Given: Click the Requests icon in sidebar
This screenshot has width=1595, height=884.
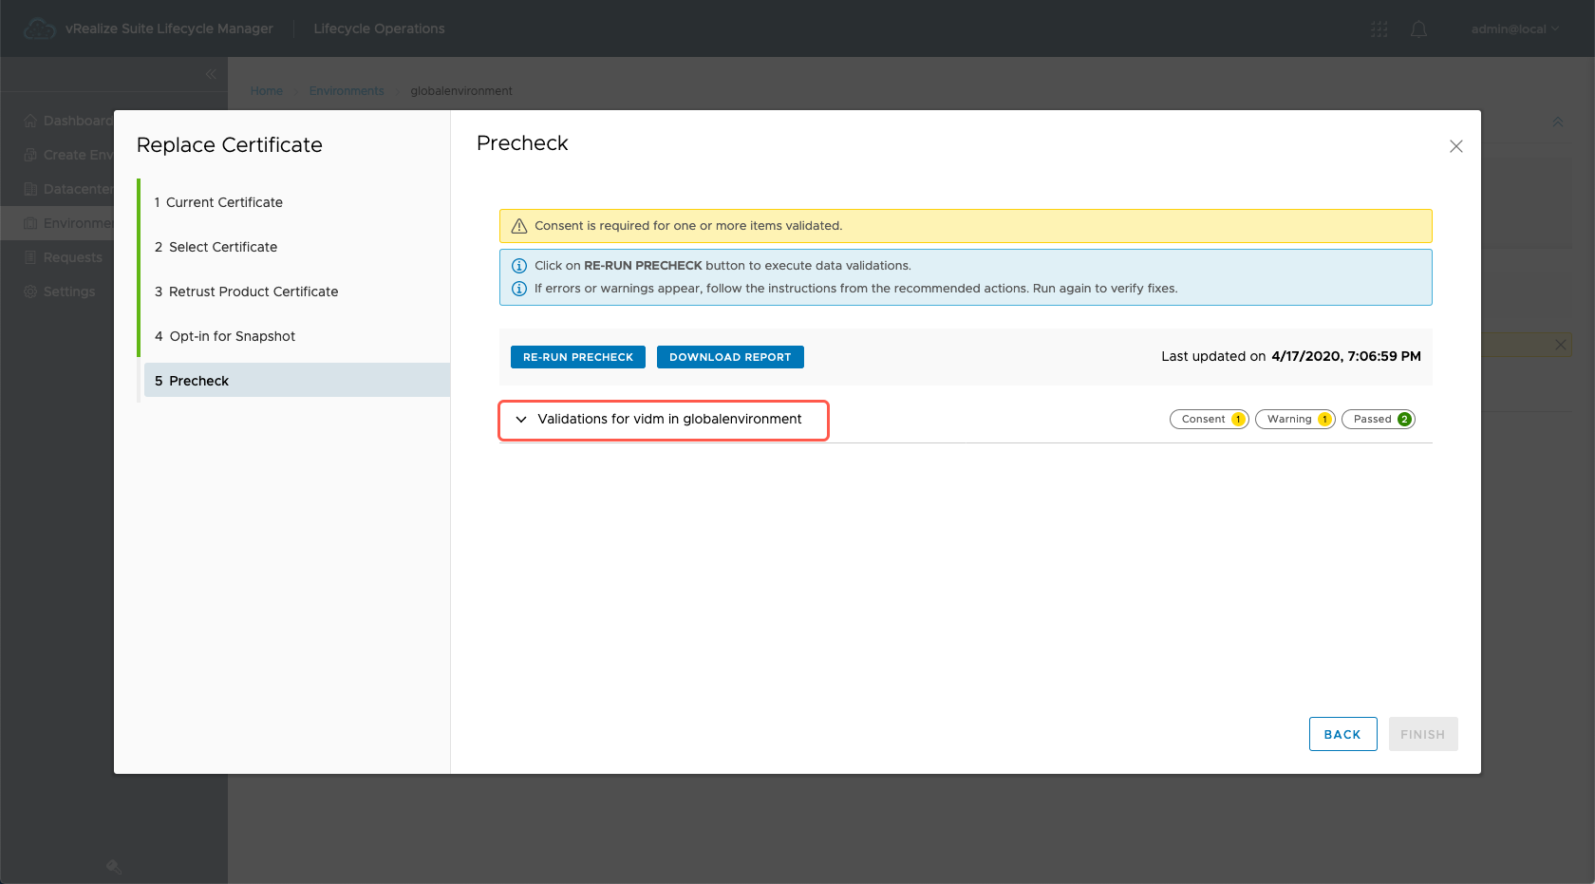Looking at the screenshot, I should click(30, 257).
